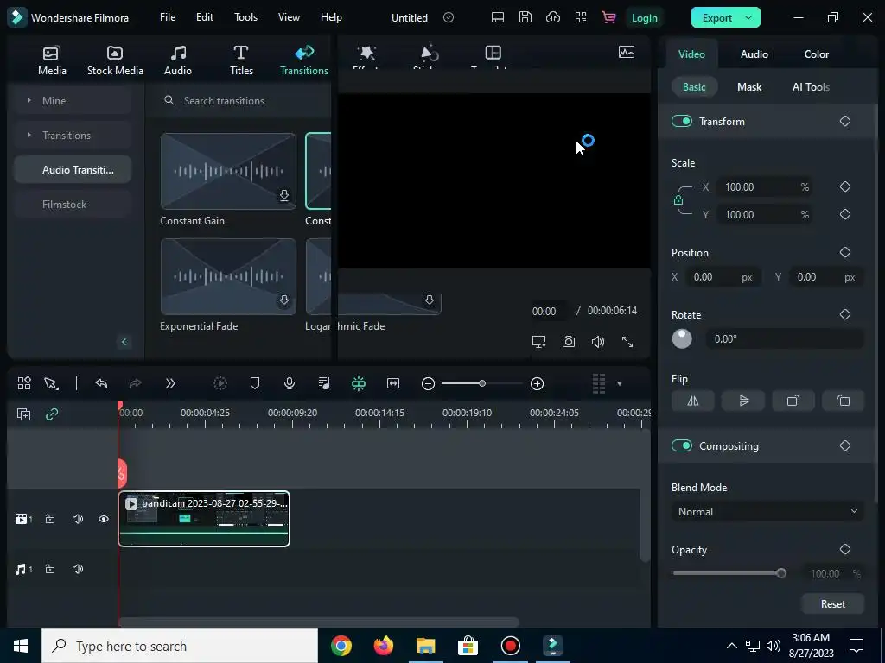Click the preview volume speaker icon
885x663 pixels.
pyautogui.click(x=598, y=342)
